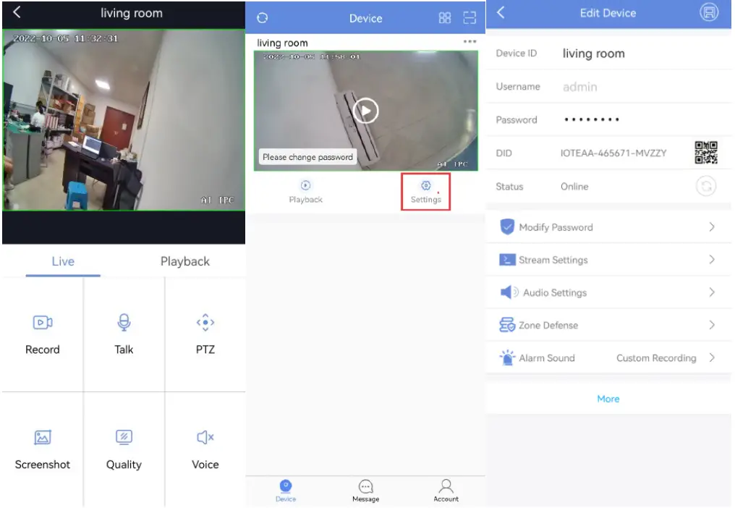Switch to multi-view grid layout
The width and height of the screenshot is (735, 508).
[x=444, y=18]
